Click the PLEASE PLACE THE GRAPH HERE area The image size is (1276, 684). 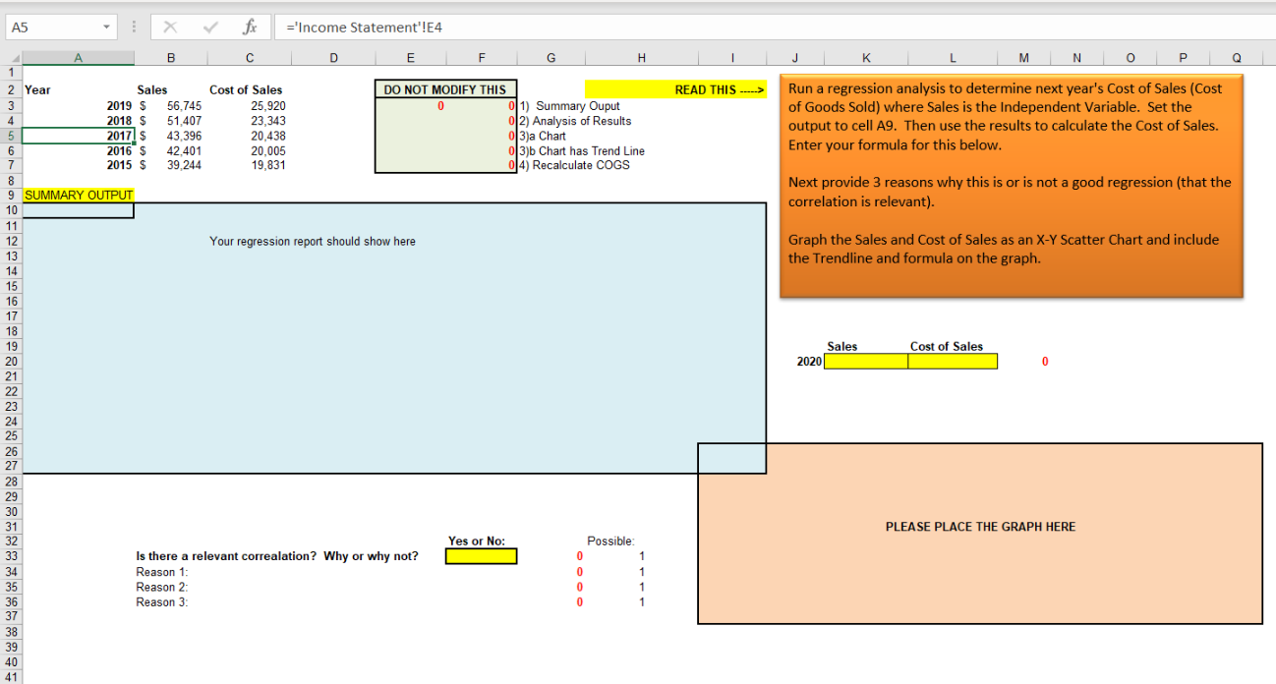tap(979, 526)
